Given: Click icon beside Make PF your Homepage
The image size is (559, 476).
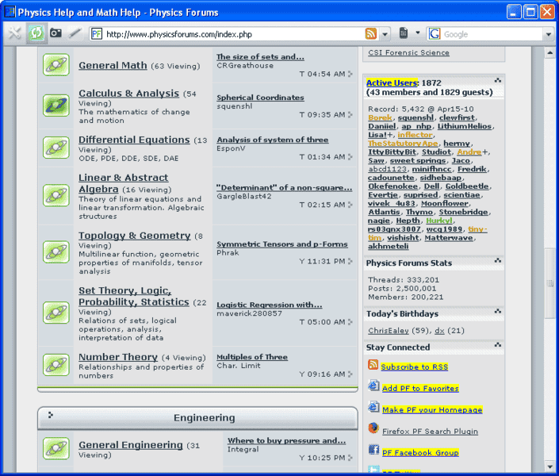Looking at the screenshot, I should (x=373, y=407).
